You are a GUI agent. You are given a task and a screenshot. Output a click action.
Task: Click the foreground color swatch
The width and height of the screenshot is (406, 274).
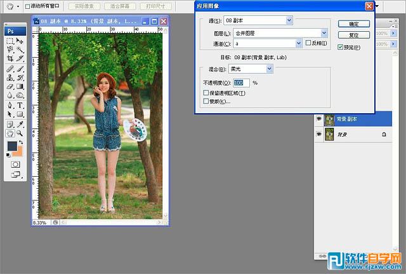11,146
